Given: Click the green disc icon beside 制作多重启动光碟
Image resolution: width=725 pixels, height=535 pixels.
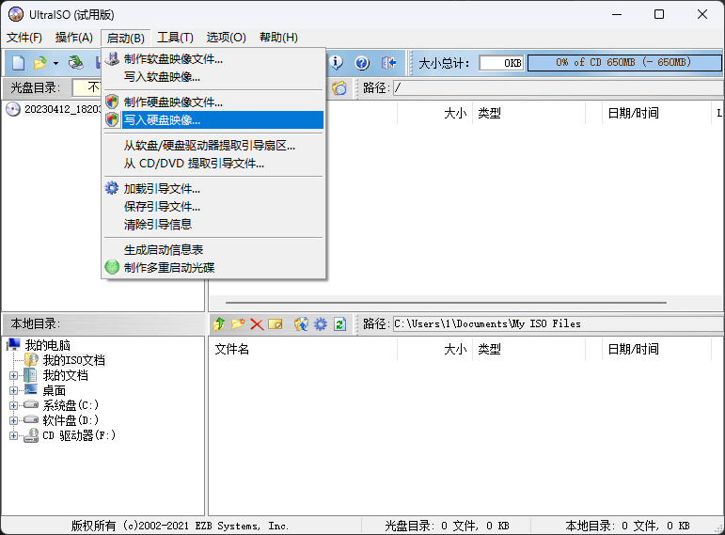Looking at the screenshot, I should (x=112, y=267).
